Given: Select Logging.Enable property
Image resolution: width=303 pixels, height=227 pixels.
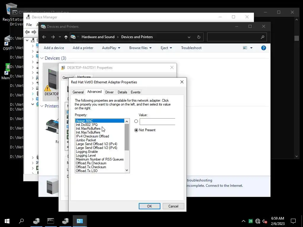Looking at the screenshot, I should point(87,152).
